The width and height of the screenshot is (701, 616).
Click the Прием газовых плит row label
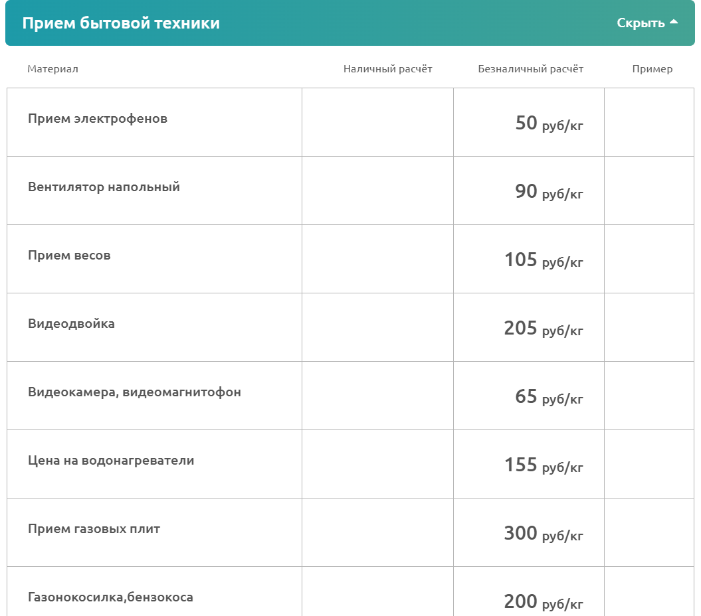click(x=94, y=529)
